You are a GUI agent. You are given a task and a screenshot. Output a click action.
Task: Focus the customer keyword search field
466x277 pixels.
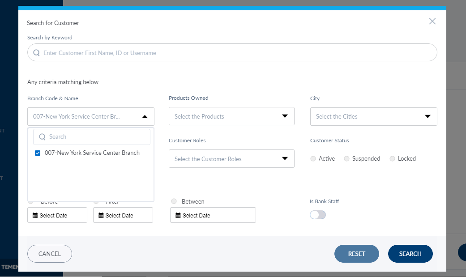[x=237, y=53]
